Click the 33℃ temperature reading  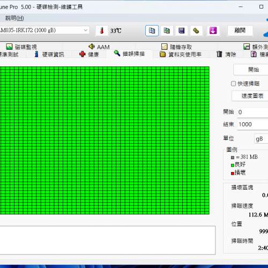(x=116, y=31)
